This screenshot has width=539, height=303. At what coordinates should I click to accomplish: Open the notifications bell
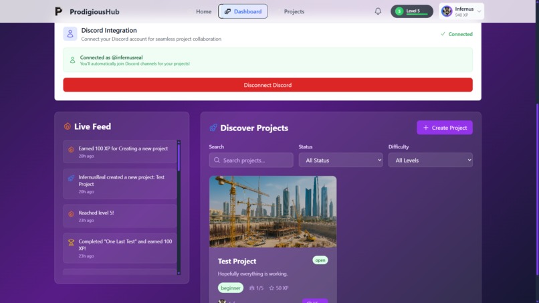378,11
